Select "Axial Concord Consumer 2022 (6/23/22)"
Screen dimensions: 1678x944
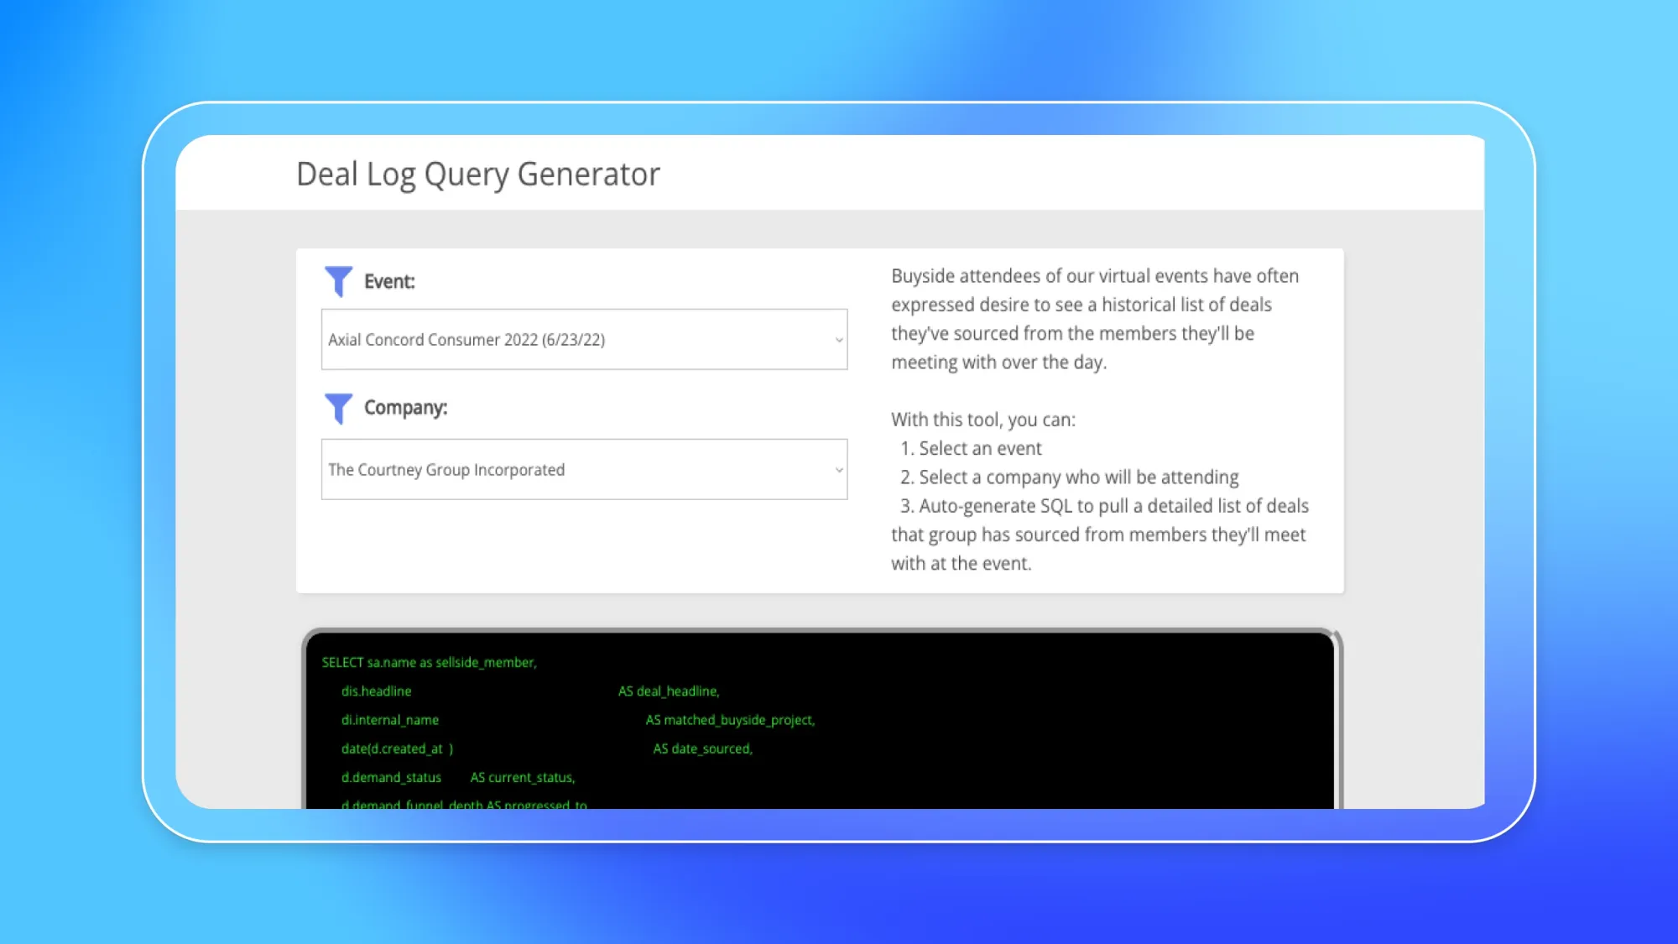[x=468, y=339]
